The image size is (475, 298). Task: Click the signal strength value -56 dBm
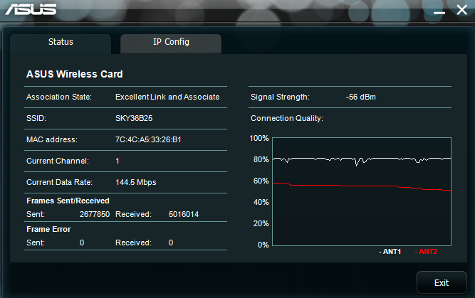(x=361, y=97)
